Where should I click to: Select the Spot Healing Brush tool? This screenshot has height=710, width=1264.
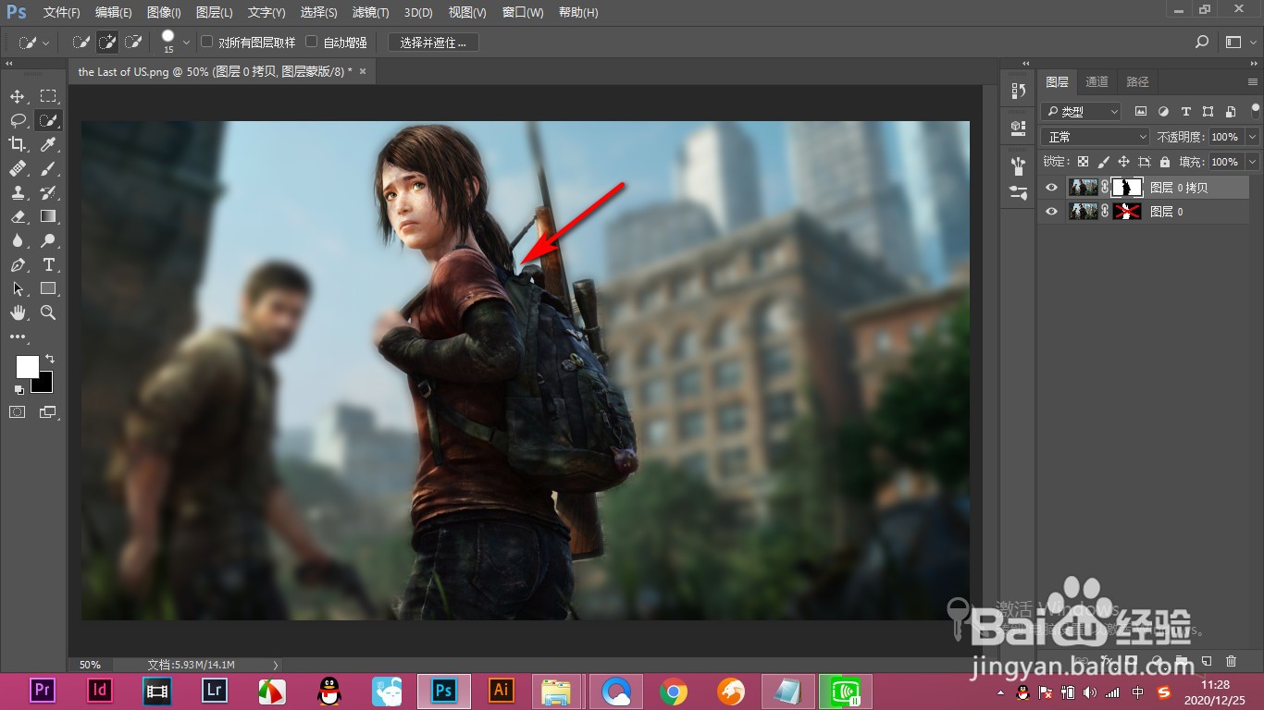[18, 168]
